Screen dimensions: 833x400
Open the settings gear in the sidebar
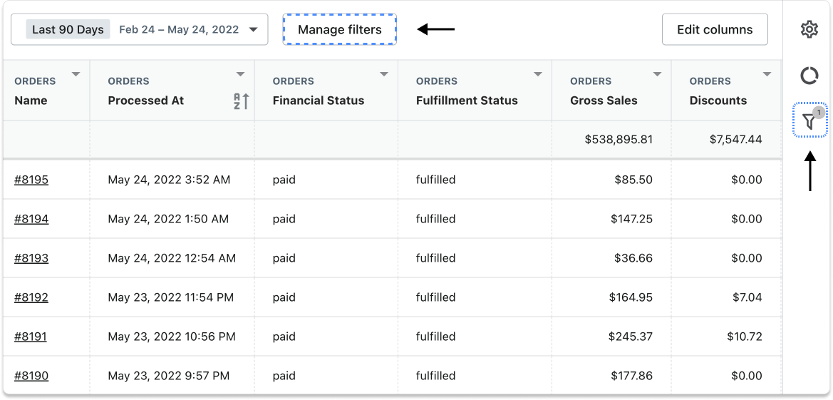[809, 30]
